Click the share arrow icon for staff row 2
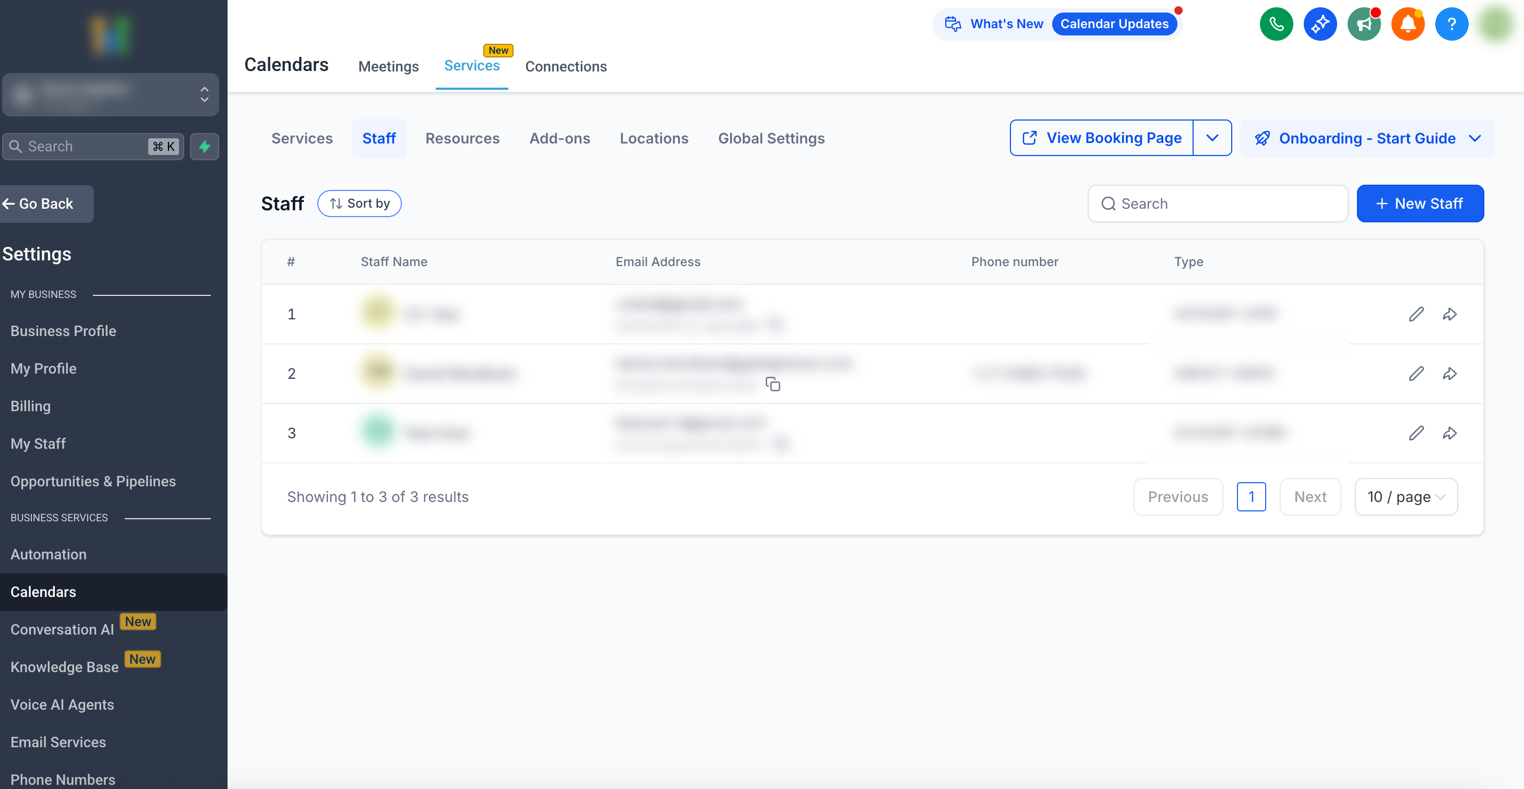Image resolution: width=1524 pixels, height=789 pixels. tap(1449, 374)
